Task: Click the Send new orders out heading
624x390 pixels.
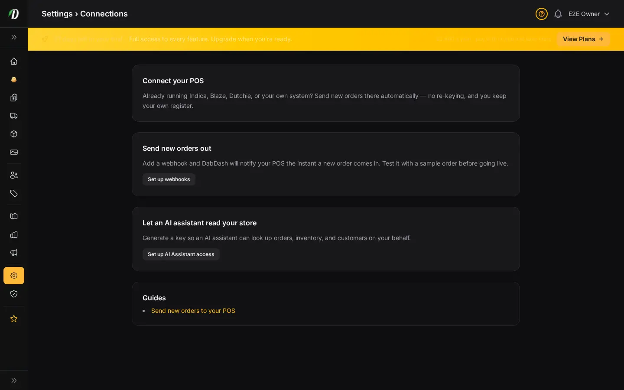Action: click(x=177, y=148)
